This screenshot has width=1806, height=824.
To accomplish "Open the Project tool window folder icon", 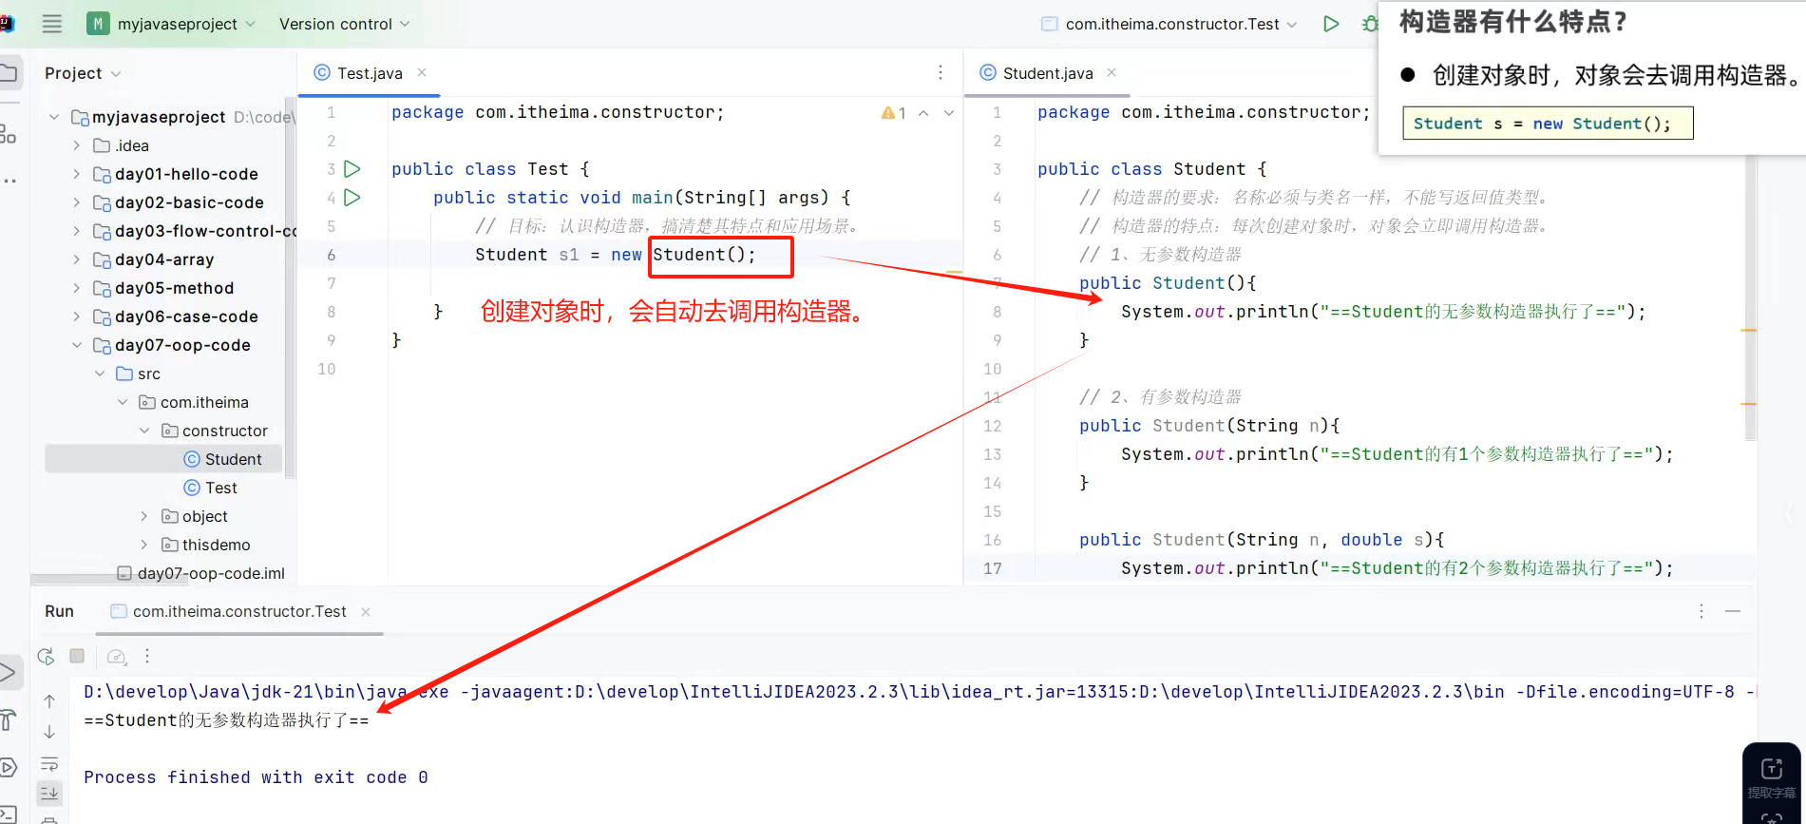I will click(x=9, y=73).
